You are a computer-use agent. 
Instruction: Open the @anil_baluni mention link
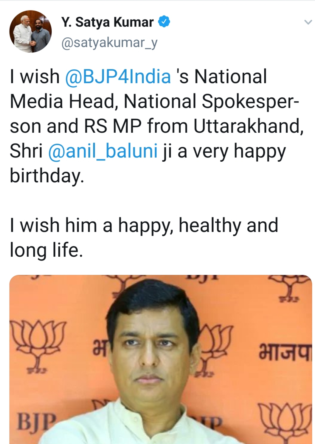(103, 151)
